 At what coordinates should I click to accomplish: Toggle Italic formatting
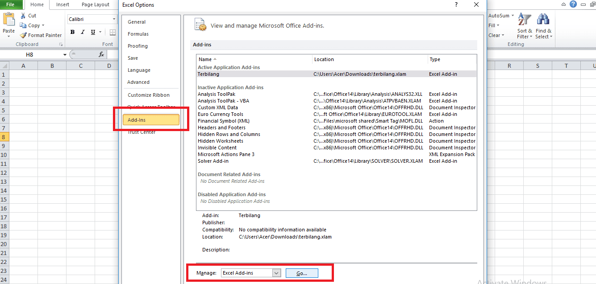tap(83, 32)
